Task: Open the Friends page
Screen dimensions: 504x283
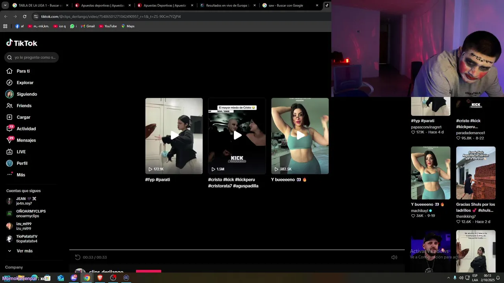Action: 19,106
